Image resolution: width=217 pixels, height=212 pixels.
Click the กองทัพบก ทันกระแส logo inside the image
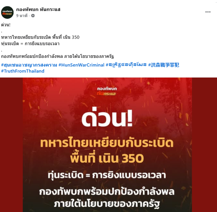(107, 91)
